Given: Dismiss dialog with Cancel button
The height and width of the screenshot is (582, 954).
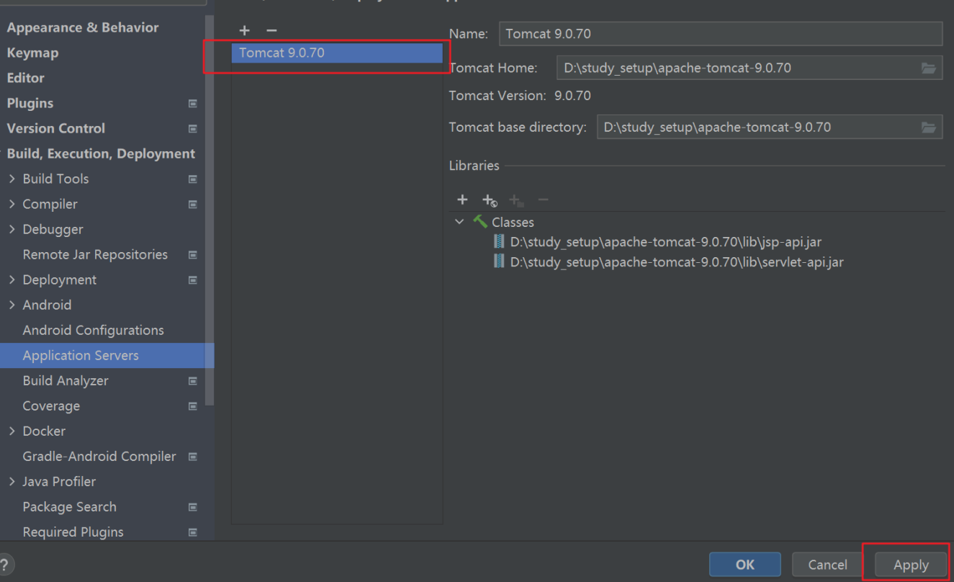Looking at the screenshot, I should 827,565.
